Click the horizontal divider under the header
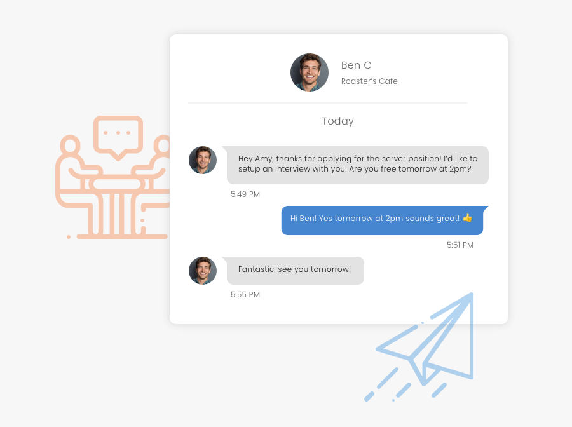This screenshot has height=427, width=572. pos(327,103)
